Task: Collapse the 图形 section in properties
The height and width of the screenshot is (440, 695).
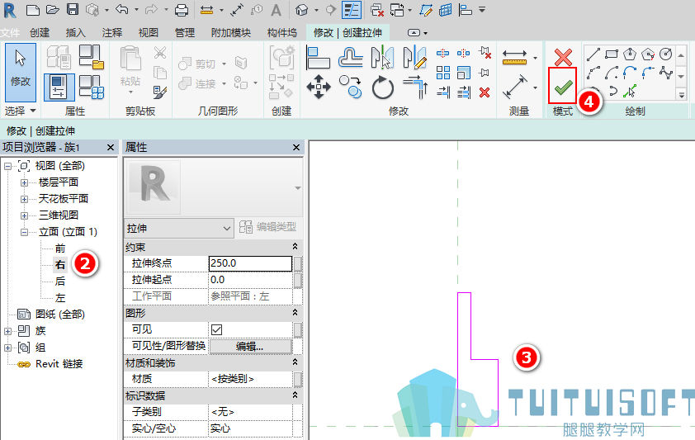Action: (295, 313)
